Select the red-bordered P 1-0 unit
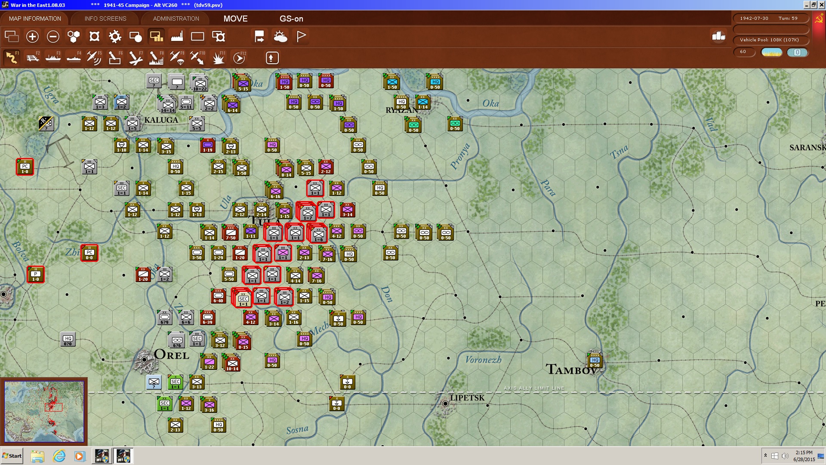The image size is (826, 465). tap(35, 275)
